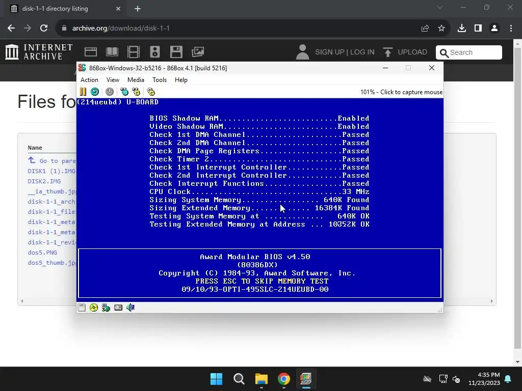Click the SIGN UP link
The width and height of the screenshot is (522, 391).
[330, 52]
